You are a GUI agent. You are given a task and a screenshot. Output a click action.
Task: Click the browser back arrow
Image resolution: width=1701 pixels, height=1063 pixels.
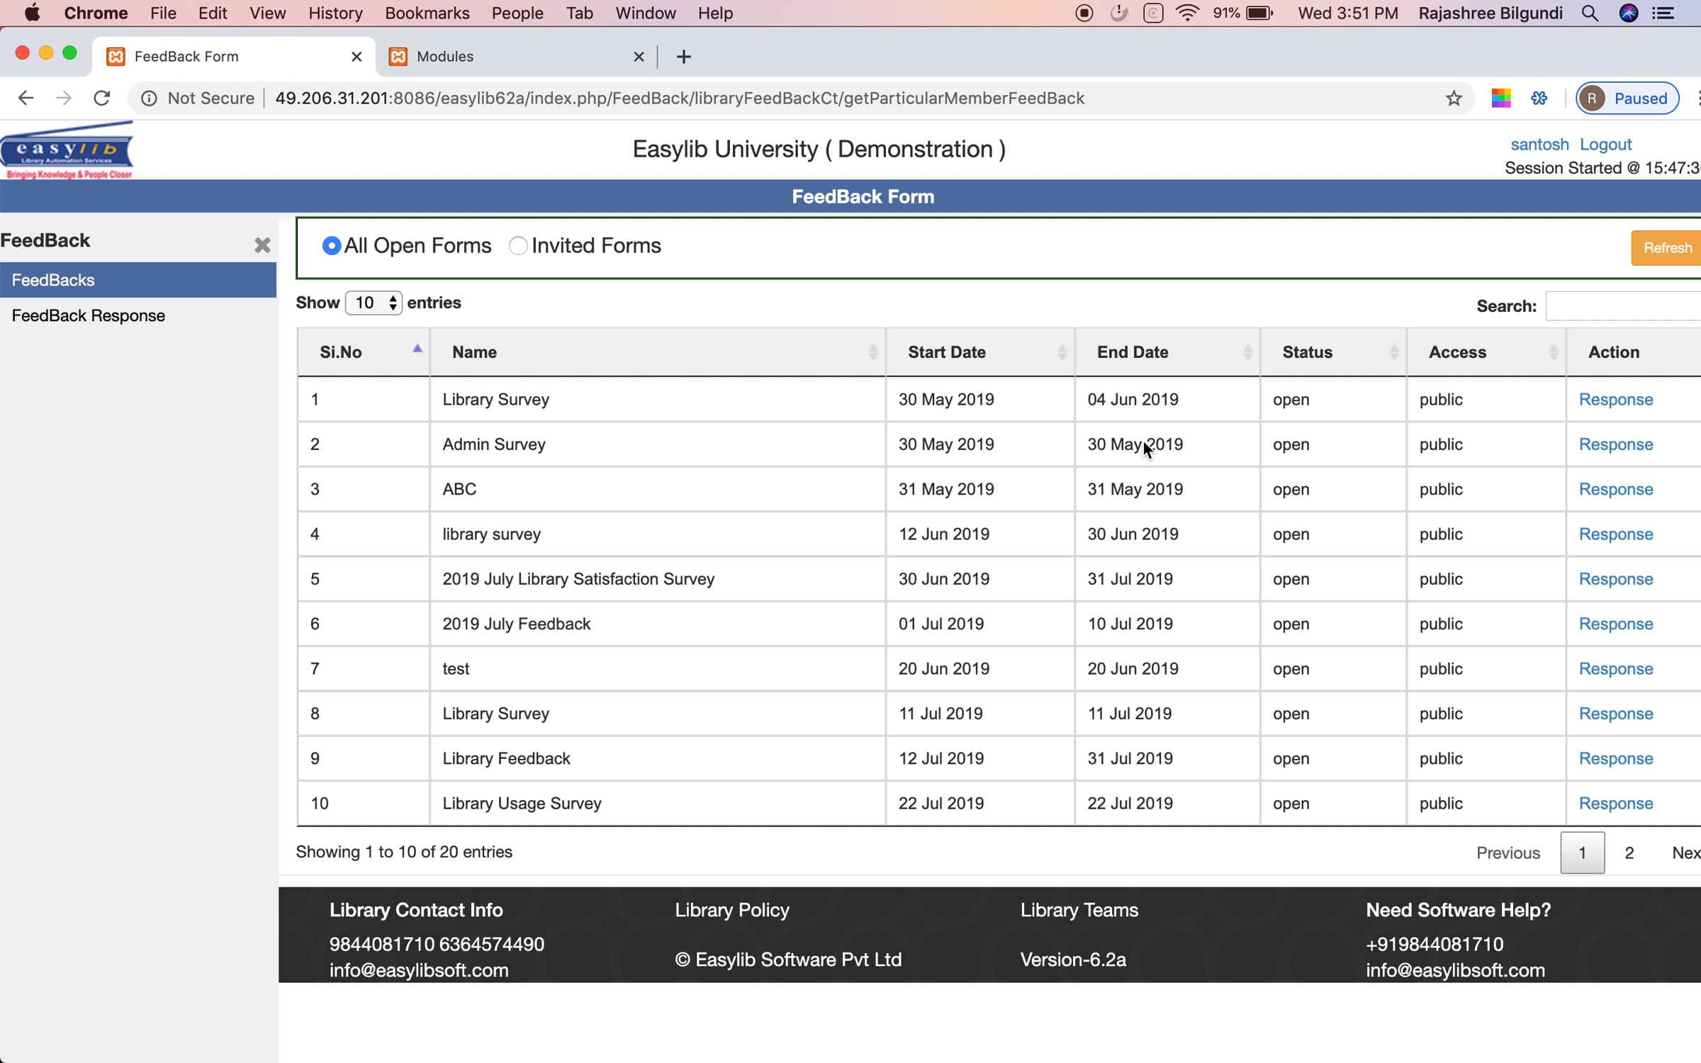26,98
